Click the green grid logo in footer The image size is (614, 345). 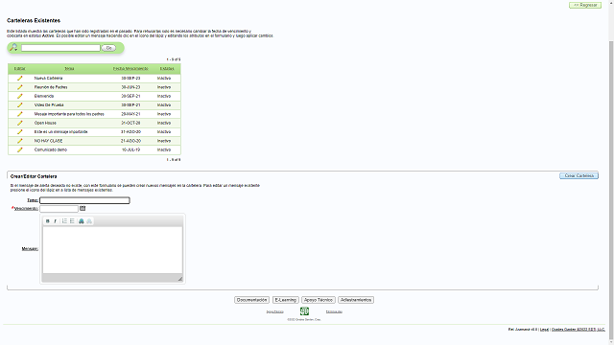click(304, 311)
